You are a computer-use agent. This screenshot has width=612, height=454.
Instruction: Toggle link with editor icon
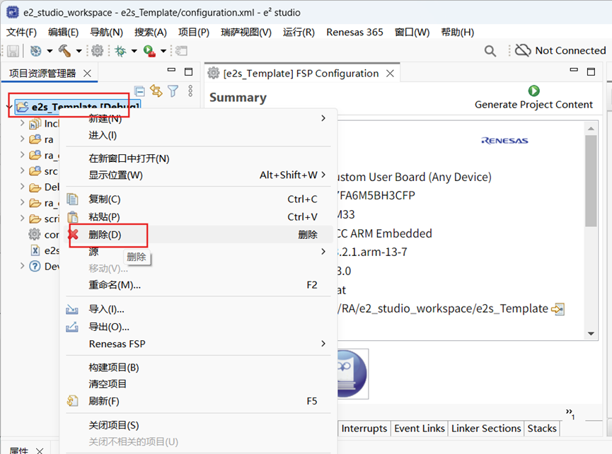point(156,91)
